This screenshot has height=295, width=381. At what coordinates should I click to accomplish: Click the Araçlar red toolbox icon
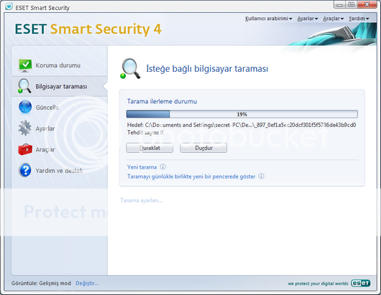tap(25, 149)
